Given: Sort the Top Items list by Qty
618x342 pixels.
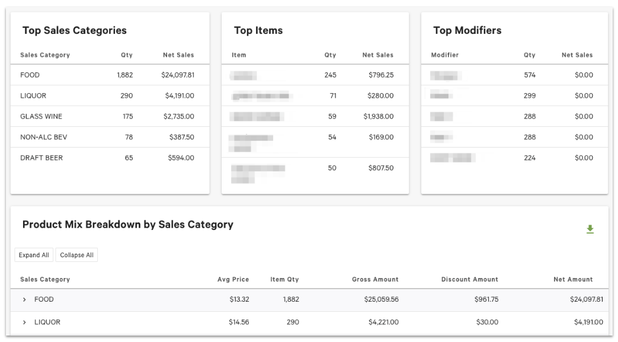Looking at the screenshot, I should [x=330, y=55].
